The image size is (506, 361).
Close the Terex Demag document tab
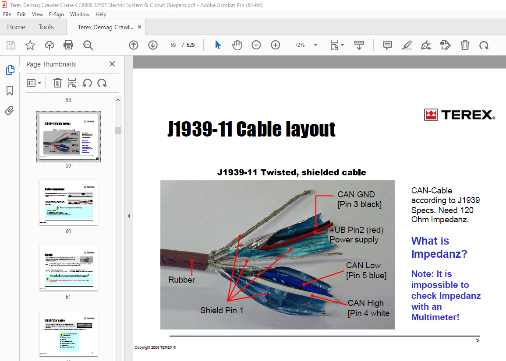click(139, 27)
